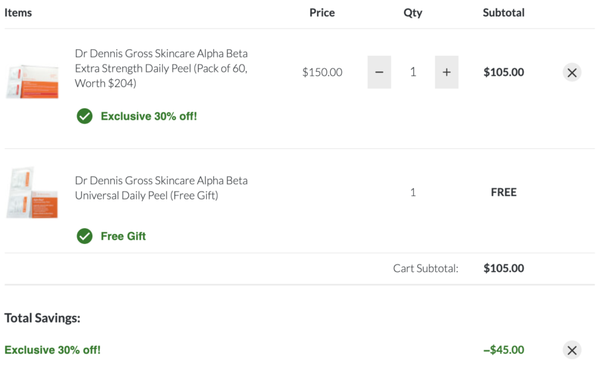Open the Extra Strength Daily Peel product link

click(161, 68)
